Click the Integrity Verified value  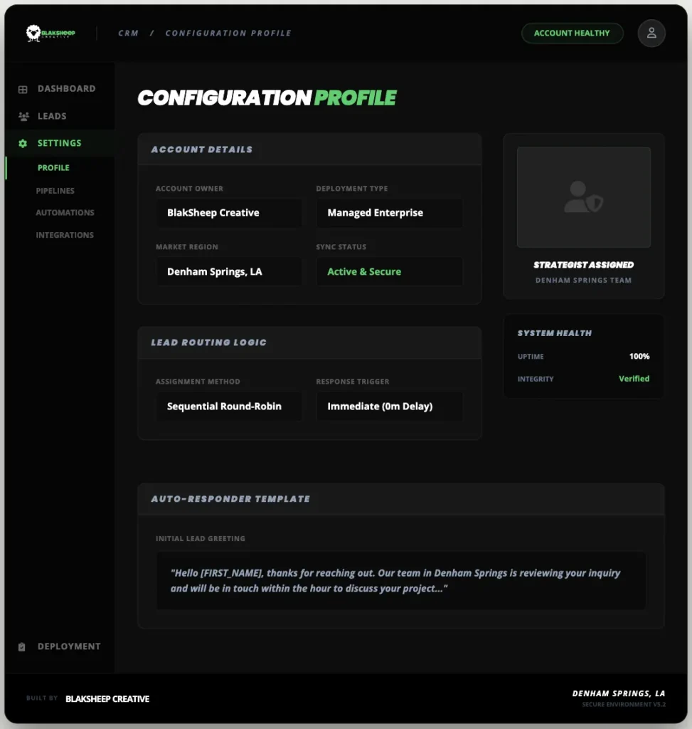(x=634, y=379)
